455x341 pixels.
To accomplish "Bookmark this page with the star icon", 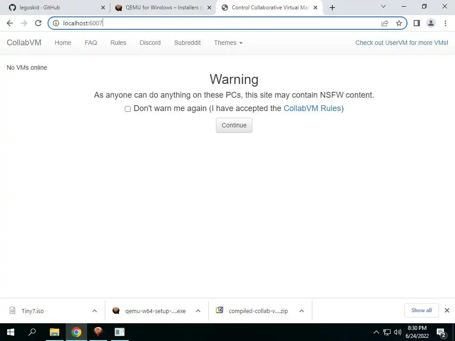I will 399,23.
